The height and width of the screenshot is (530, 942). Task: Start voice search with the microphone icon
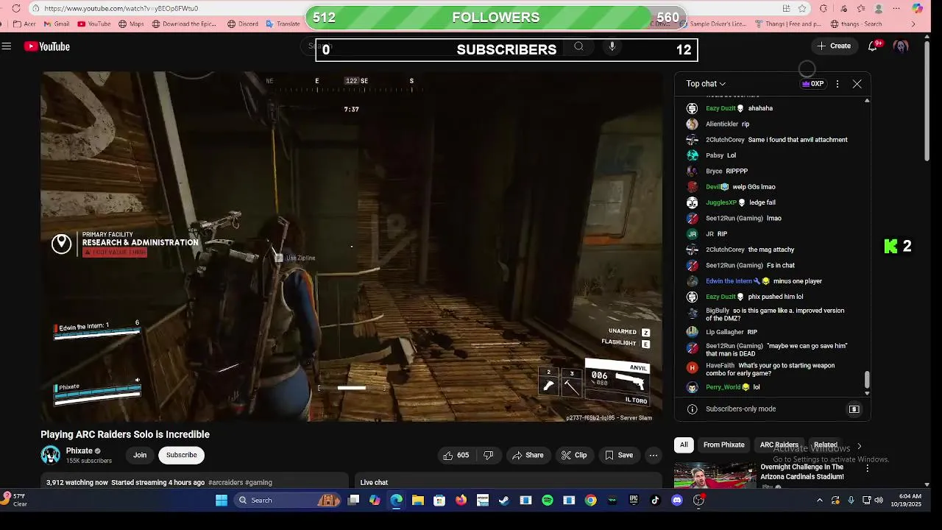point(612,46)
